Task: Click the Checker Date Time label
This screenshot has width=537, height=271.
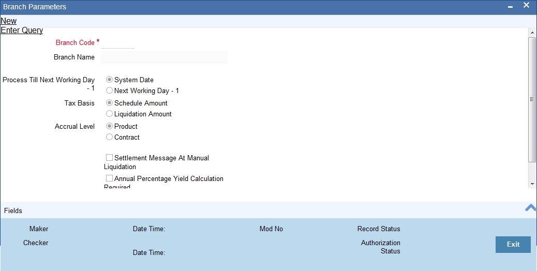Action: (x=149, y=252)
